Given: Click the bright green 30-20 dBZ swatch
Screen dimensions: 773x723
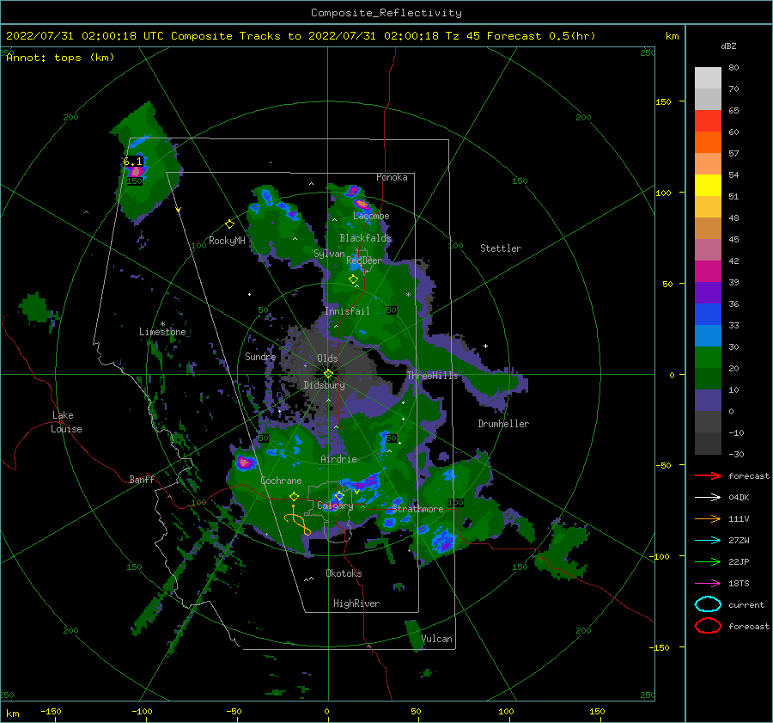Looking at the screenshot, I should click(x=708, y=358).
